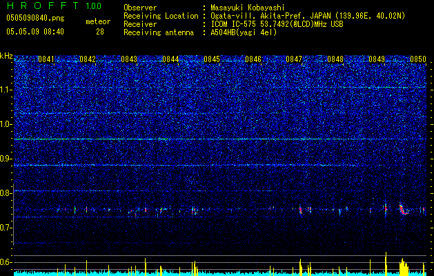This screenshot has width=434, height=276.
Task: Click the Observer field label
Action: (140, 8)
